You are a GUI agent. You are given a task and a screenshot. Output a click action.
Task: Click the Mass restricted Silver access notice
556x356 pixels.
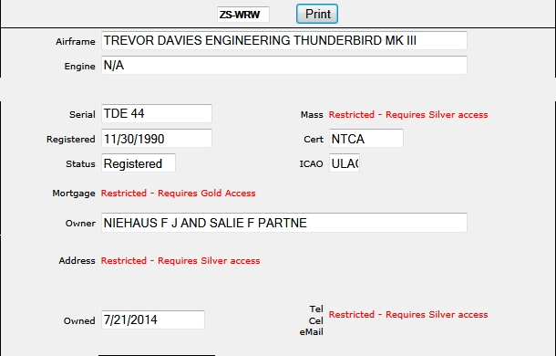point(408,115)
